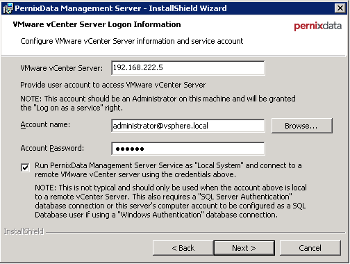Click the InstallShield label text
This screenshot has width=350, height=264.
pos(24,231)
